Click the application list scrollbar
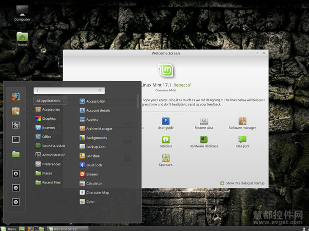 pos(137,101)
